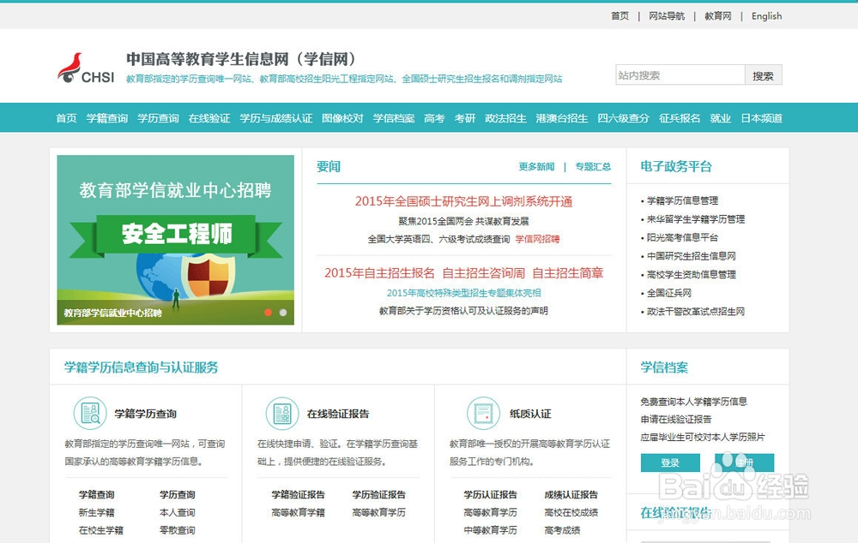
Task: Open 首页 in the top utility bar
Action: 620,15
